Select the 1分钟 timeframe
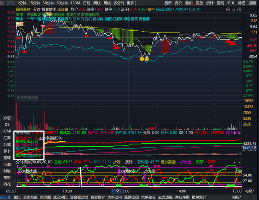This screenshot has height=200, width=259. point(22,3)
